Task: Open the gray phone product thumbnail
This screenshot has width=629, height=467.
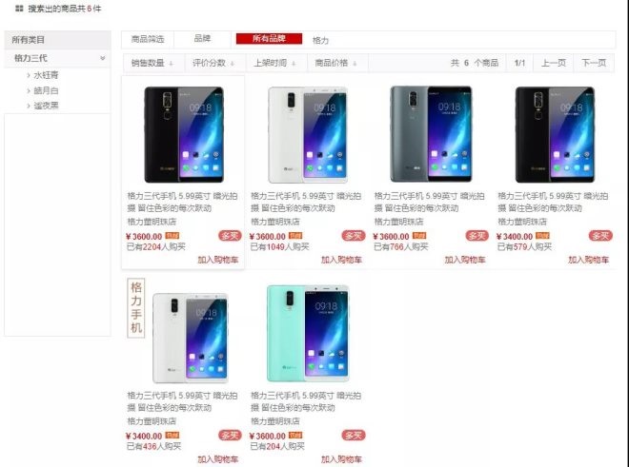Action: pyautogui.click(x=431, y=134)
